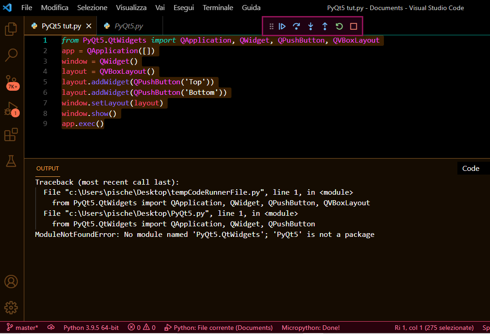490x334 pixels.
Task: Click the Accounts icon in sidebar
Action: tap(11, 281)
